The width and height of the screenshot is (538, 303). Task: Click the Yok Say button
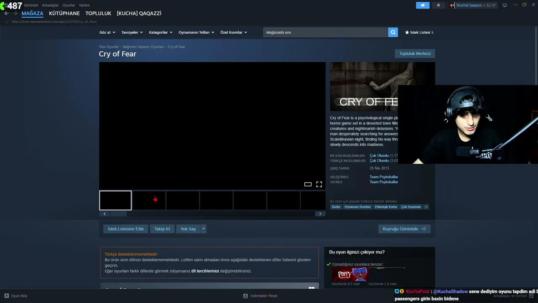pyautogui.click(x=188, y=229)
